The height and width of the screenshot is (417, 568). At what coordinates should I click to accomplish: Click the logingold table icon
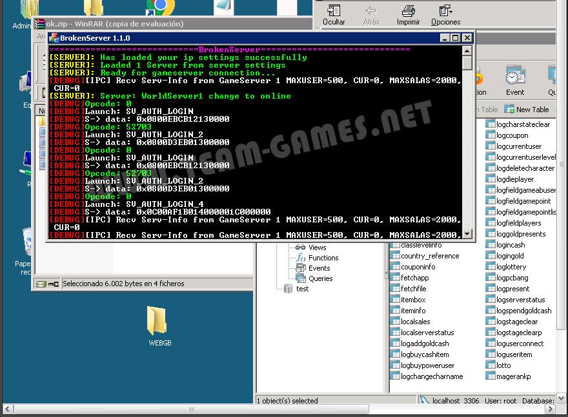(491, 256)
